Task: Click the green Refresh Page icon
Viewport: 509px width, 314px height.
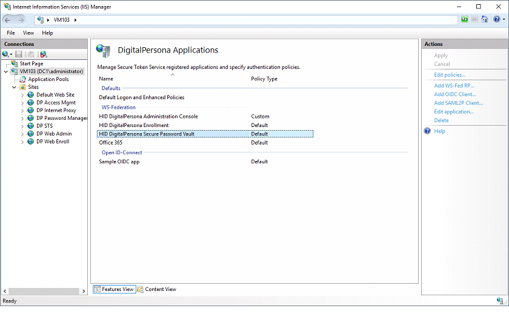Action: (465, 20)
